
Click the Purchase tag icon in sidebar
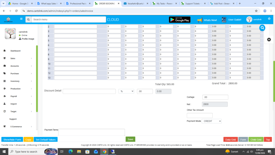click(5, 73)
